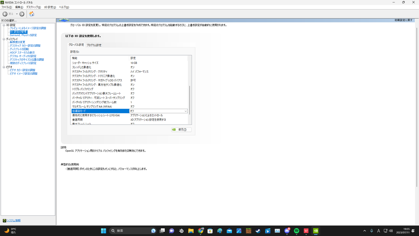
Task: Open the デスクトップ menu
Action: tap(34, 7)
